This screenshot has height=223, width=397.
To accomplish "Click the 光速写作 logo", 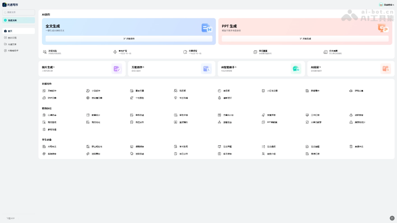I will click(x=10, y=5).
